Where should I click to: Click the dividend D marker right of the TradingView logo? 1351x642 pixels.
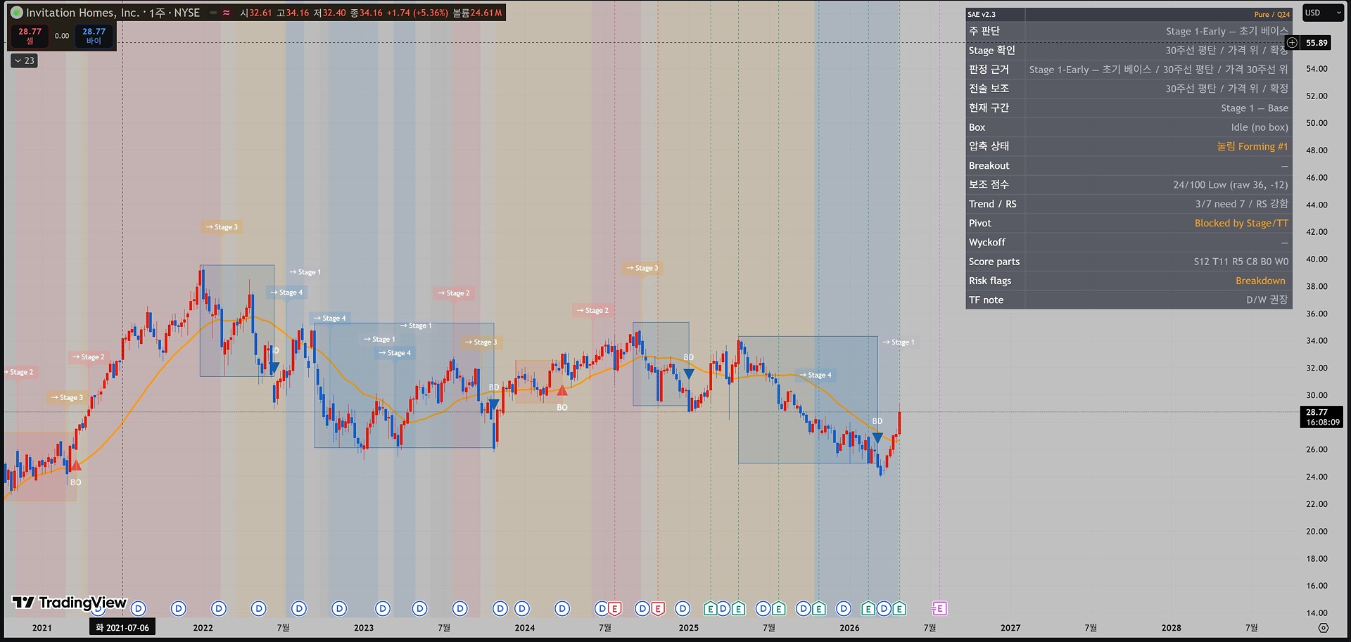coord(139,608)
